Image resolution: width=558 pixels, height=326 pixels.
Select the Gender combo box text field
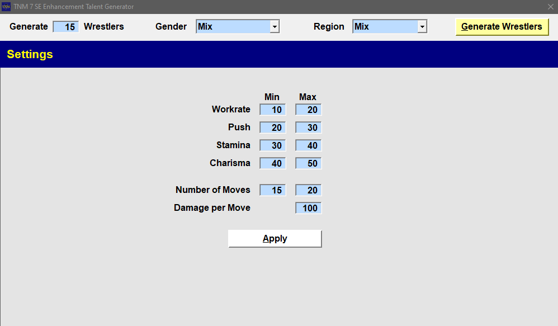233,27
